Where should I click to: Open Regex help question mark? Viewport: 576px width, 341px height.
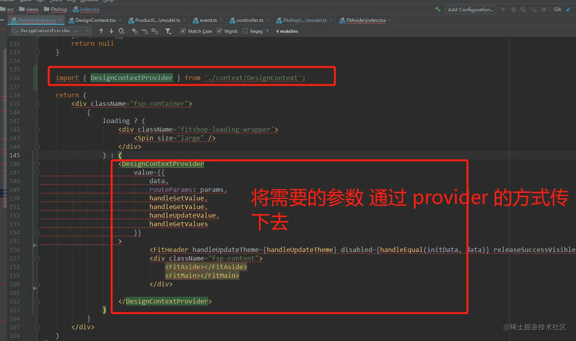tap(267, 31)
